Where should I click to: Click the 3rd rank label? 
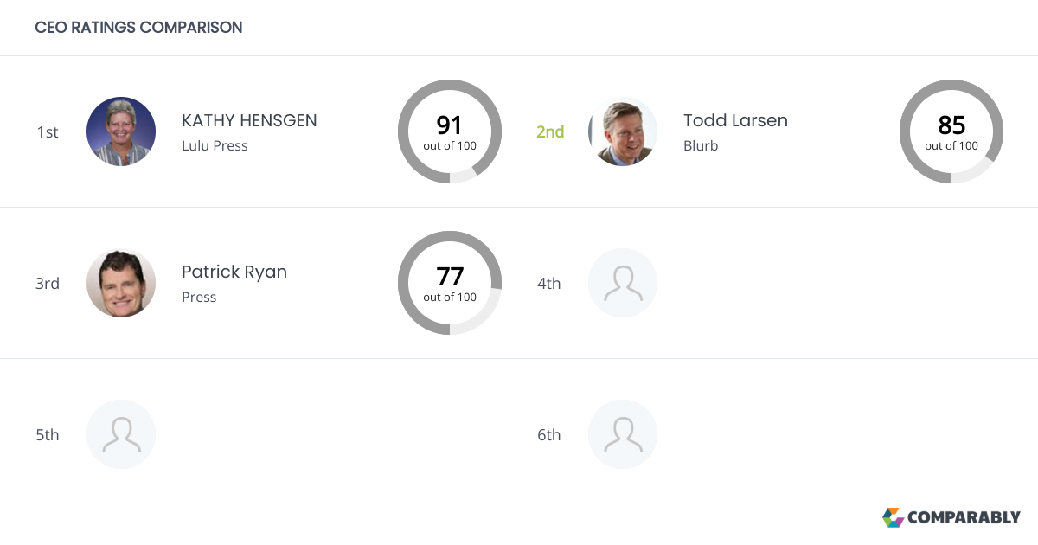coord(48,283)
